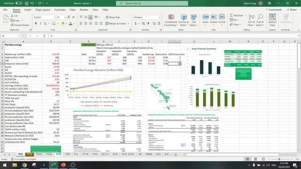Image resolution: width=301 pixels, height=169 pixels.
Task: Click the Share button
Action: coord(292,9)
